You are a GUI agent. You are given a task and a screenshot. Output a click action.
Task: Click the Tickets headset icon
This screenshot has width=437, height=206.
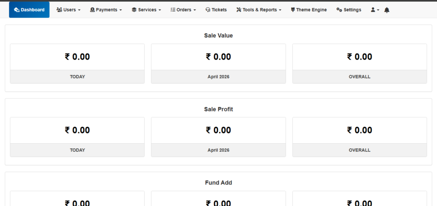208,10
